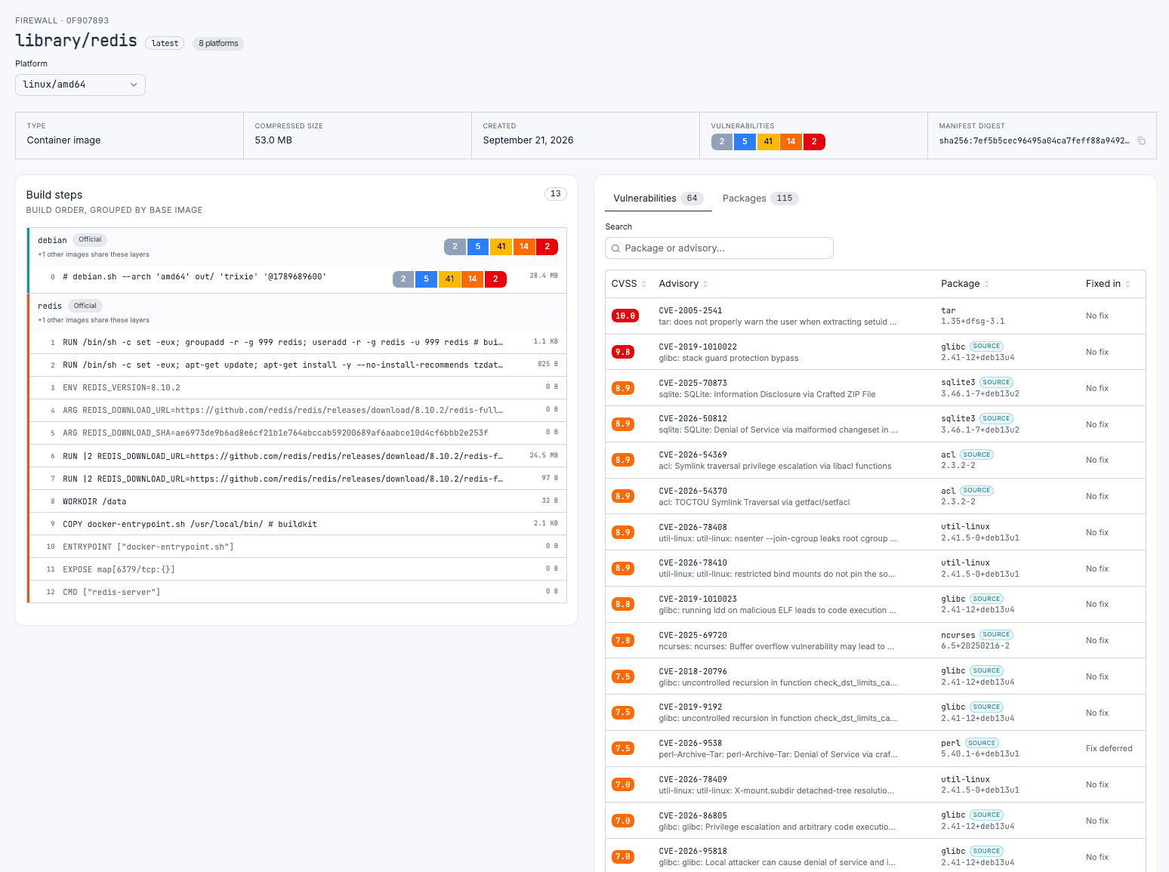1169x872 pixels.
Task: Click the Official badge next to redis
Action: [85, 306]
